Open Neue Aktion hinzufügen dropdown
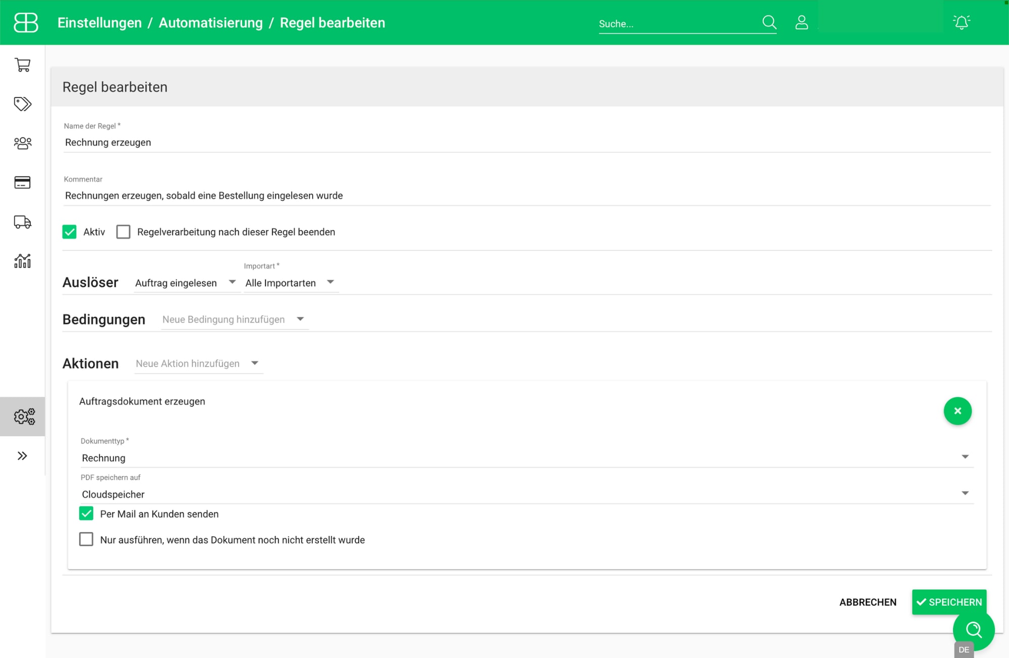 pyautogui.click(x=198, y=364)
